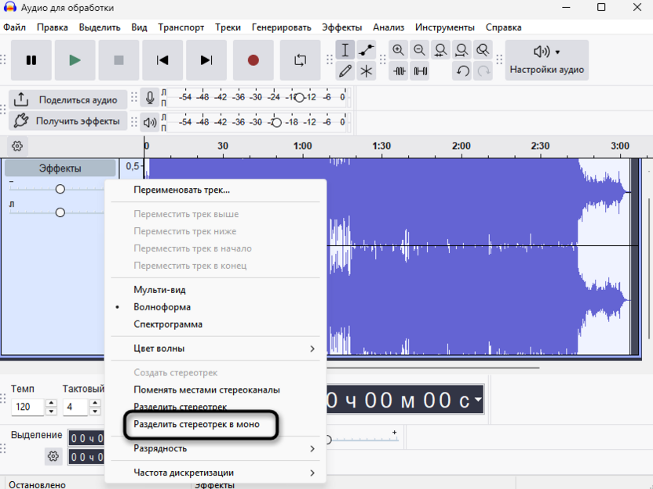Click the microphone record meter icon
653x489 pixels.
150,98
